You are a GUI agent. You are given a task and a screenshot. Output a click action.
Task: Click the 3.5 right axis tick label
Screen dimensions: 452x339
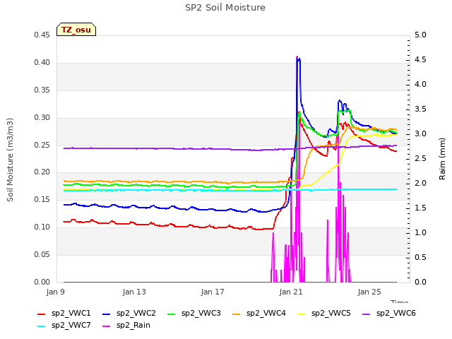coord(420,109)
